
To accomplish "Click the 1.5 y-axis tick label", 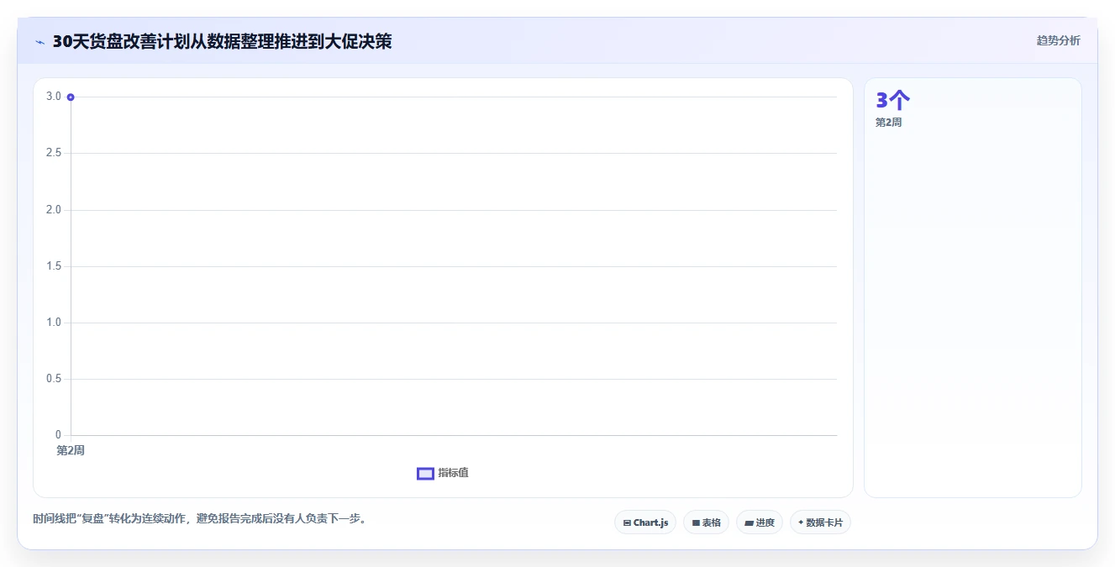I will coord(54,266).
